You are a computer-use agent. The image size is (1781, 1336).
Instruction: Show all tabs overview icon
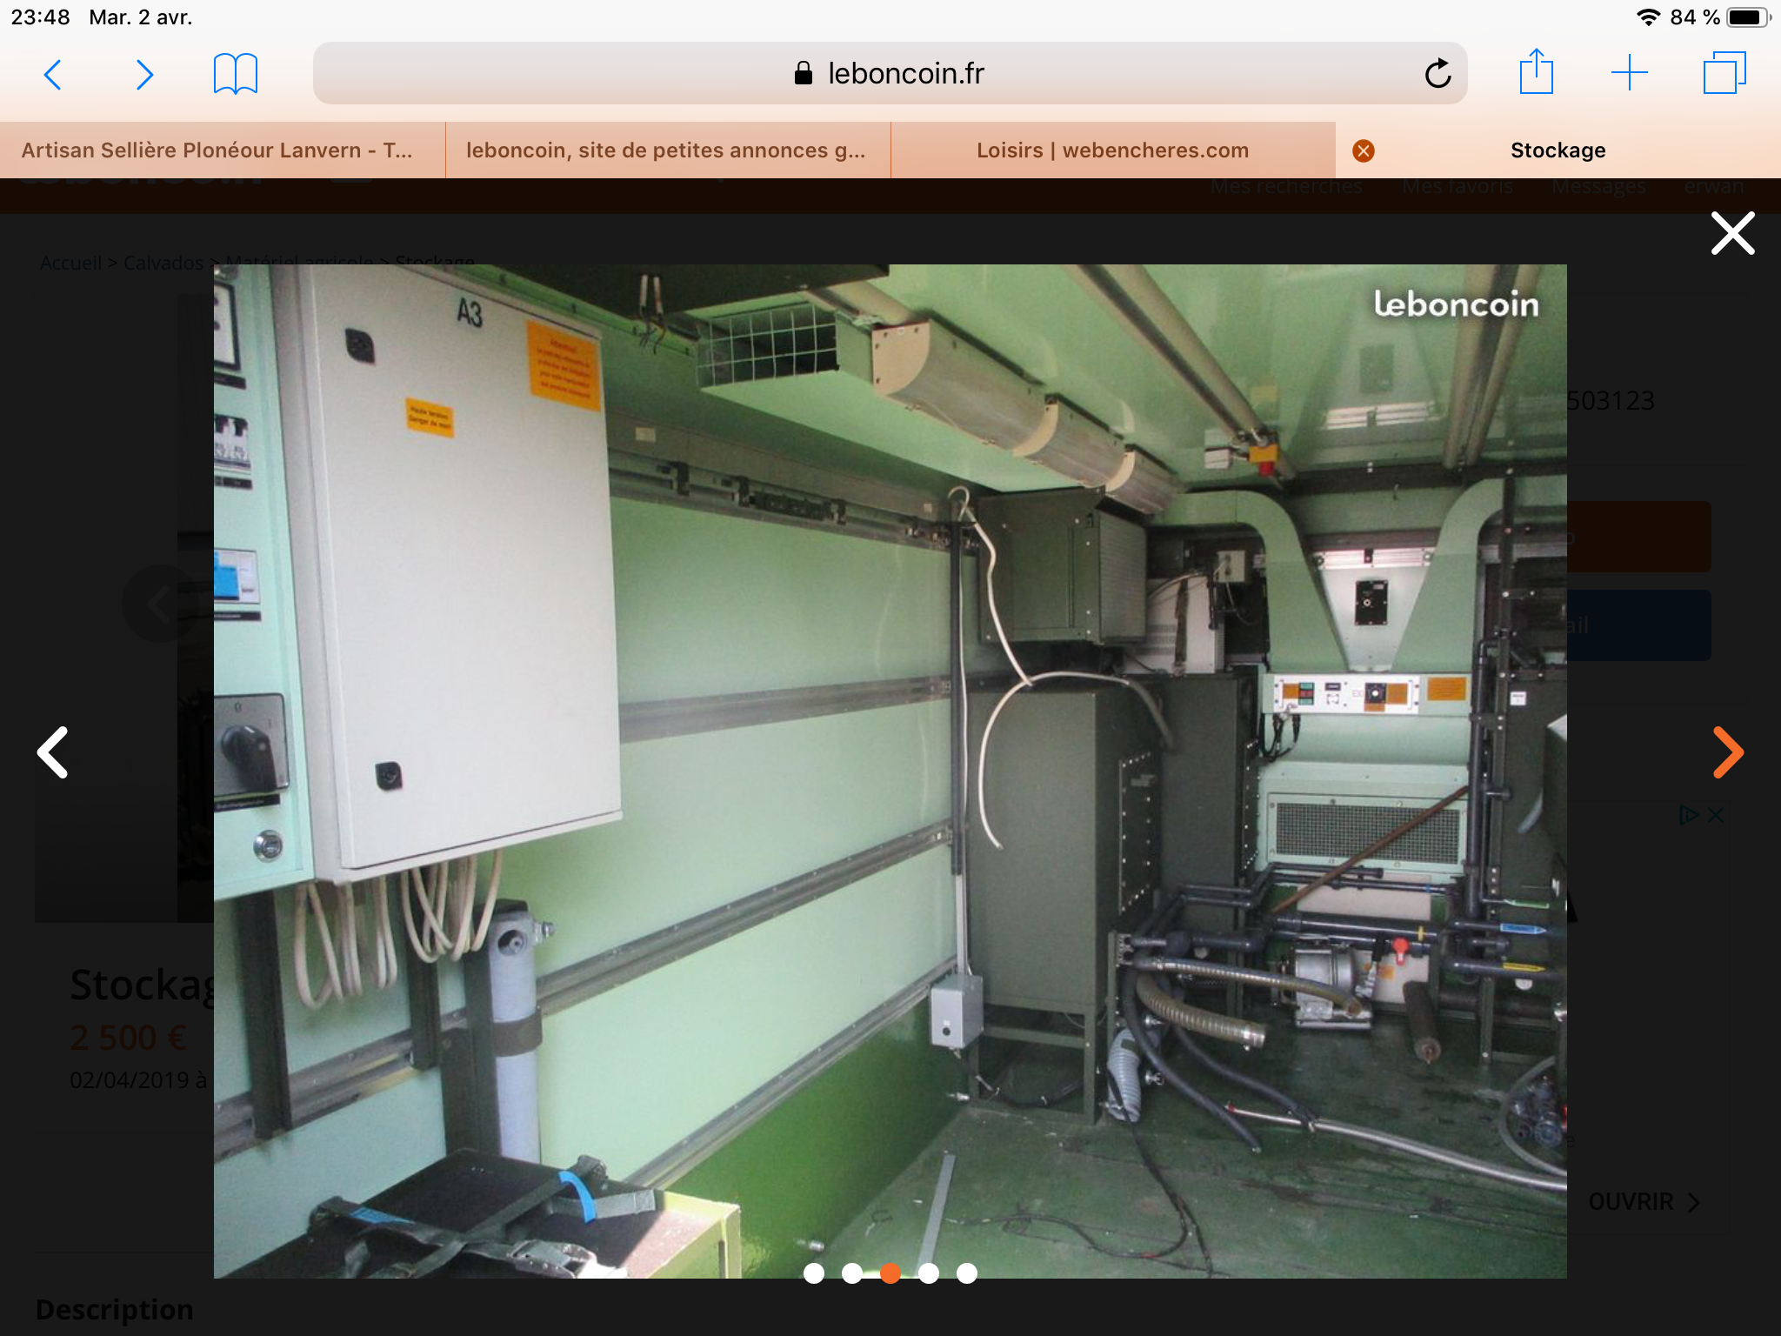coord(1724,73)
